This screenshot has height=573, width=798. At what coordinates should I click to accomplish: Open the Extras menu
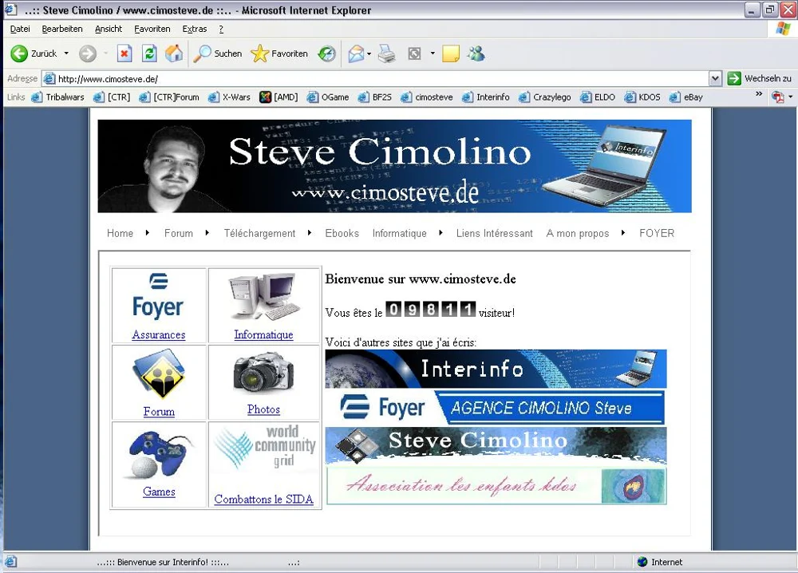pyautogui.click(x=195, y=29)
